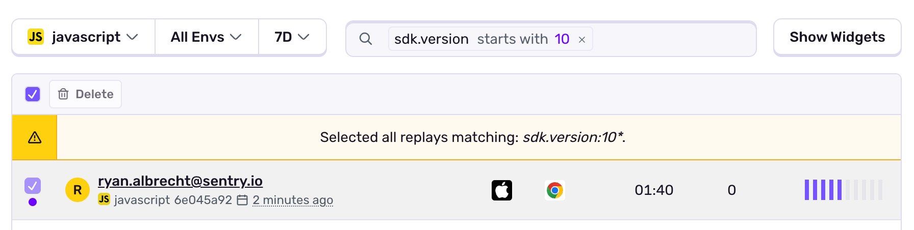
Task: Click the calendar icon near timestamp
Action: 243,200
